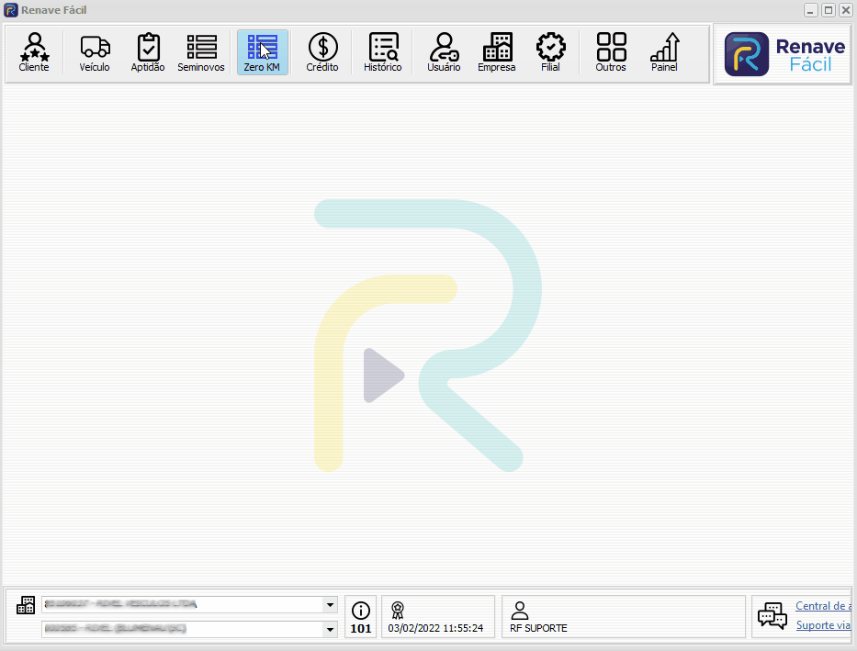Open the Cliente module
This screenshot has height=651, width=857.
34,52
